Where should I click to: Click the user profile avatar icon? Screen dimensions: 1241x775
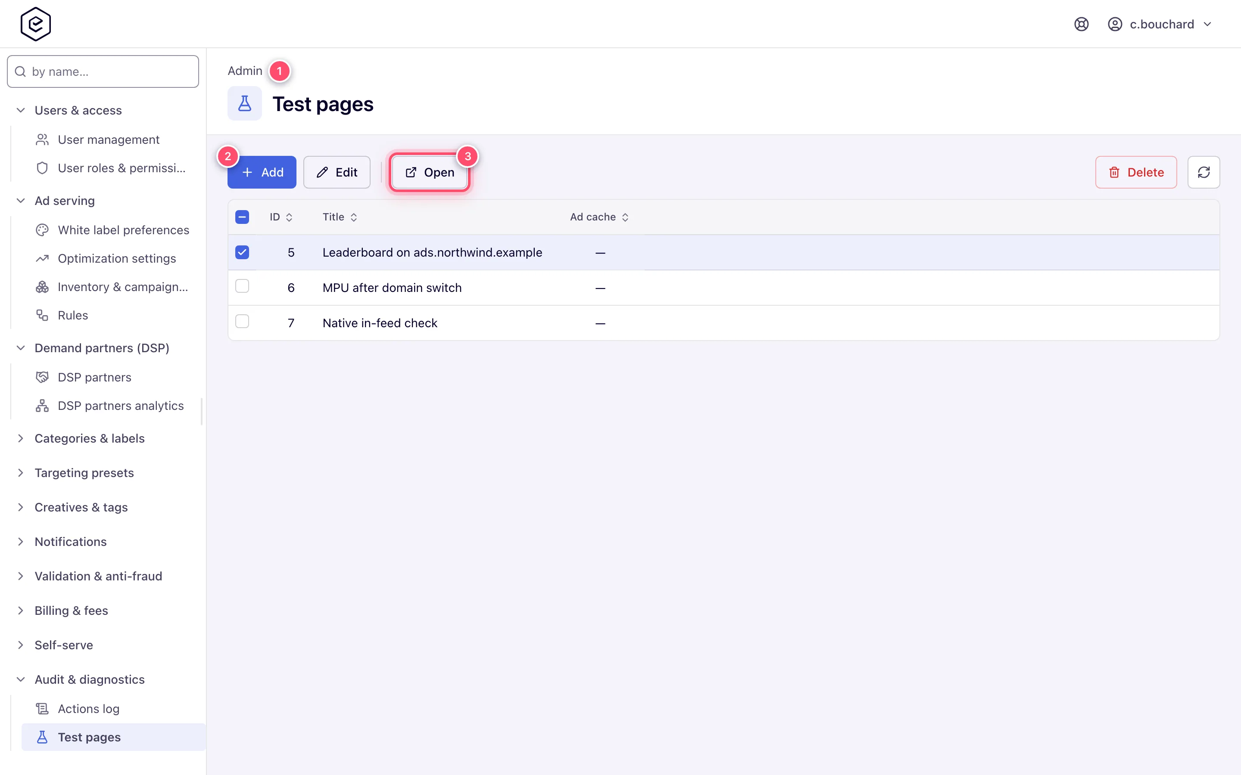coord(1115,24)
